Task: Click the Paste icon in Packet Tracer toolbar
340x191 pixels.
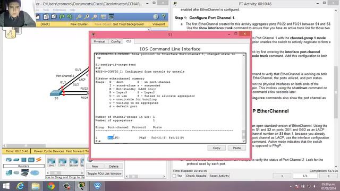Action: click(54, 16)
